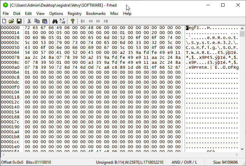
Task: Click the Frhed application icon in title bar
Action: (x=5, y=5)
